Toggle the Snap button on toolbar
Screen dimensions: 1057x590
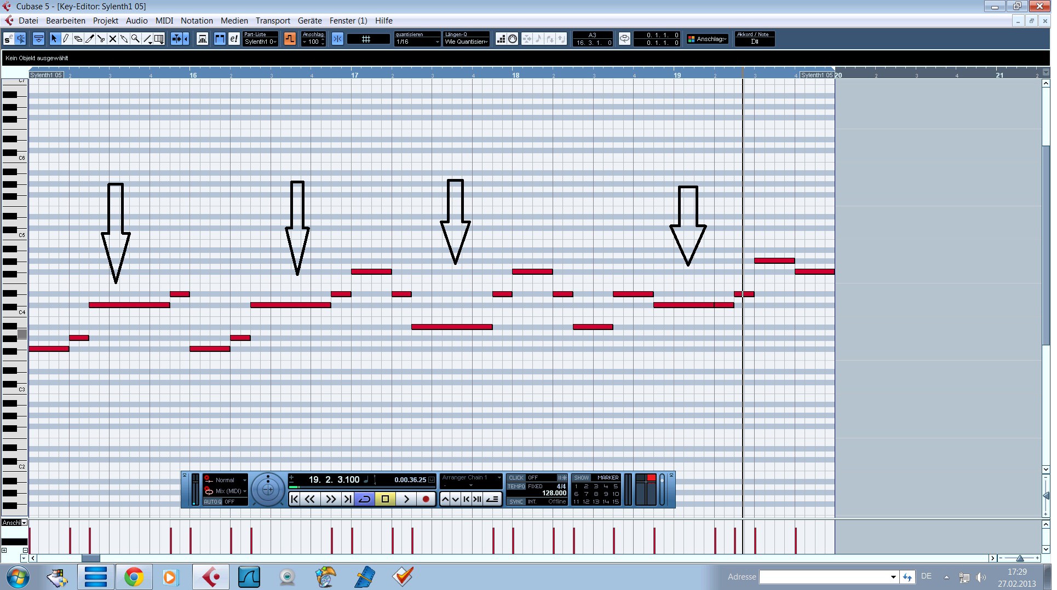[x=337, y=39]
